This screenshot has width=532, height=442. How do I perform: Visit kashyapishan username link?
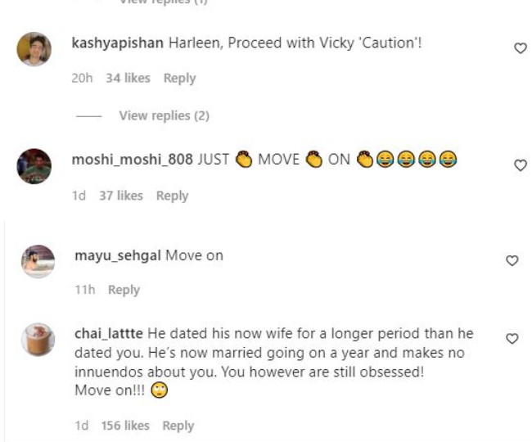click(119, 43)
